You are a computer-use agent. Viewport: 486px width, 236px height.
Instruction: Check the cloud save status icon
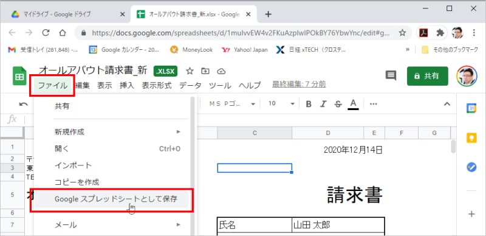coord(221,71)
